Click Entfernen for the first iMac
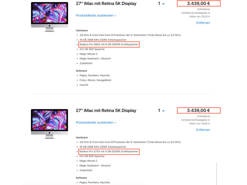 pos(203,23)
